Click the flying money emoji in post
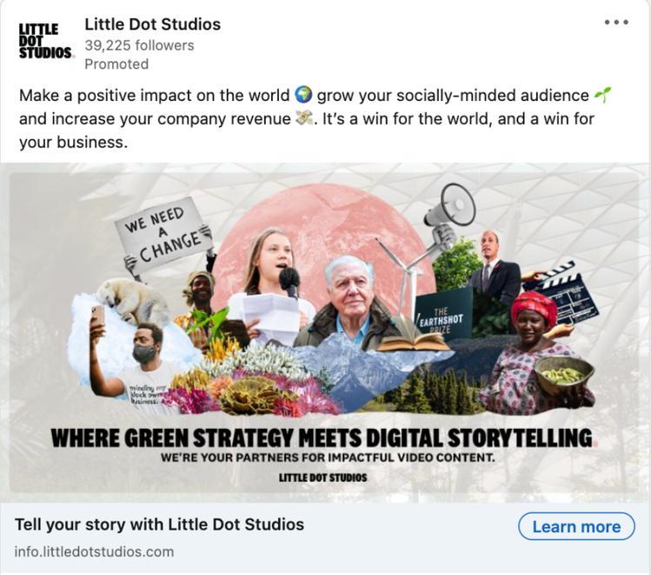 coord(304,118)
